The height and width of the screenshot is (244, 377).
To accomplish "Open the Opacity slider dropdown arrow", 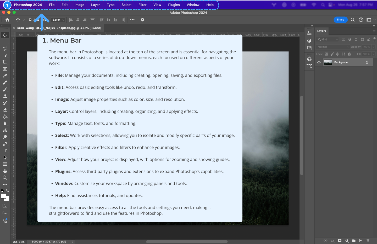I will 373,47.
